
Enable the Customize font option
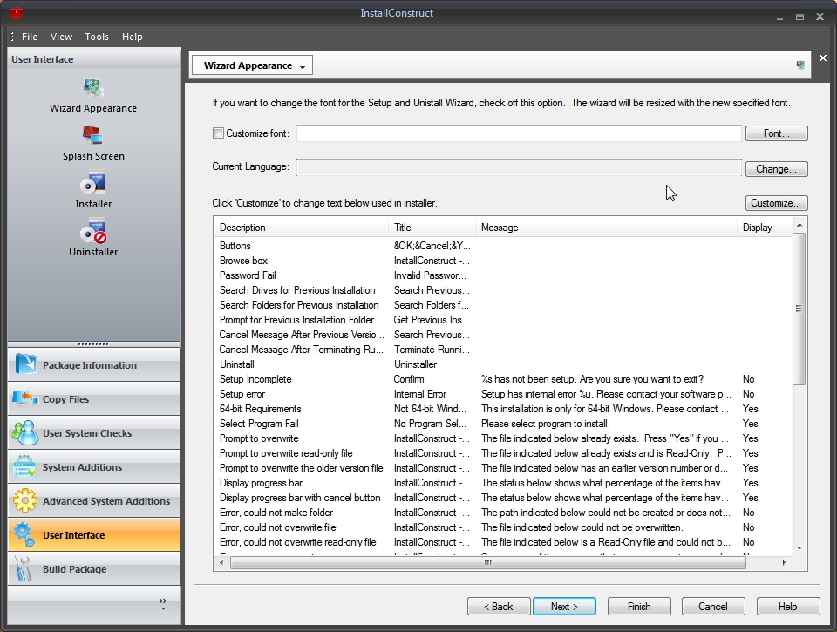point(219,133)
